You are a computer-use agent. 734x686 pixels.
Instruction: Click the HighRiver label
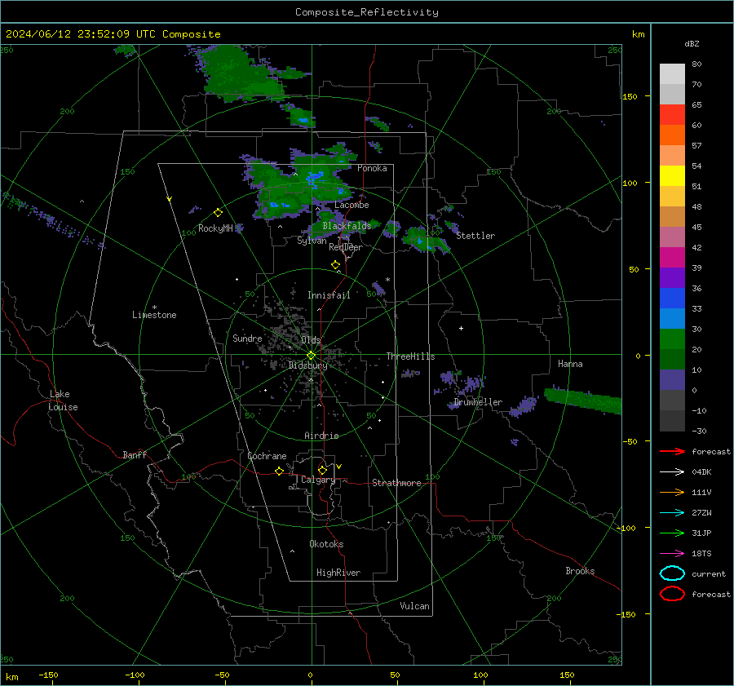(x=338, y=573)
